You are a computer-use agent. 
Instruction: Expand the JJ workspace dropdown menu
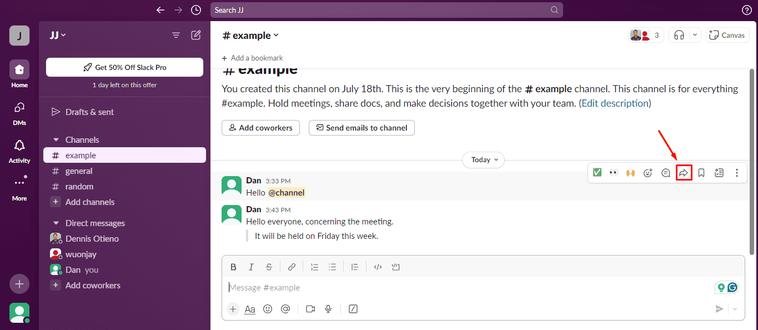pyautogui.click(x=58, y=35)
